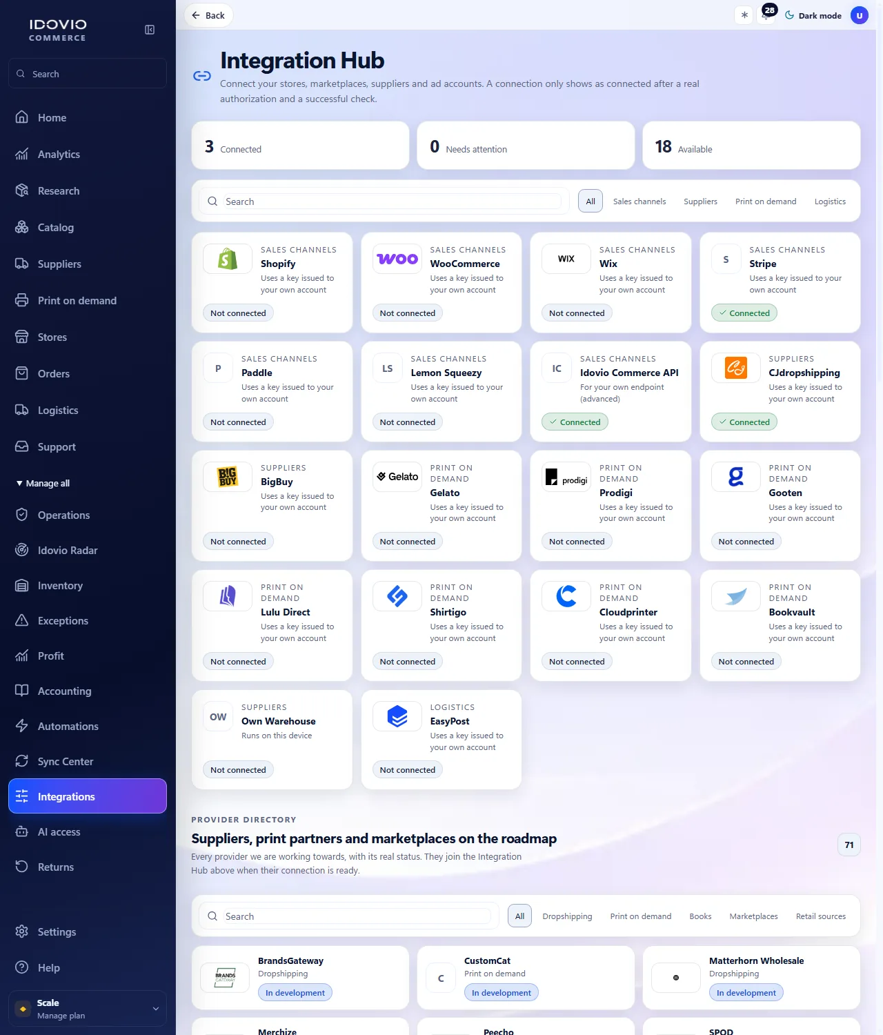Open Settings in the sidebar

click(88, 931)
